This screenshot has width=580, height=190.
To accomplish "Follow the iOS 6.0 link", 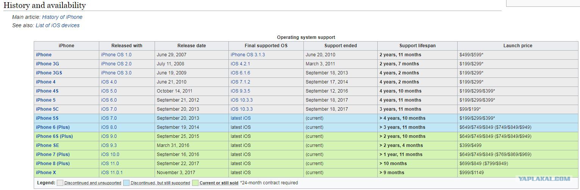I will [109, 100].
